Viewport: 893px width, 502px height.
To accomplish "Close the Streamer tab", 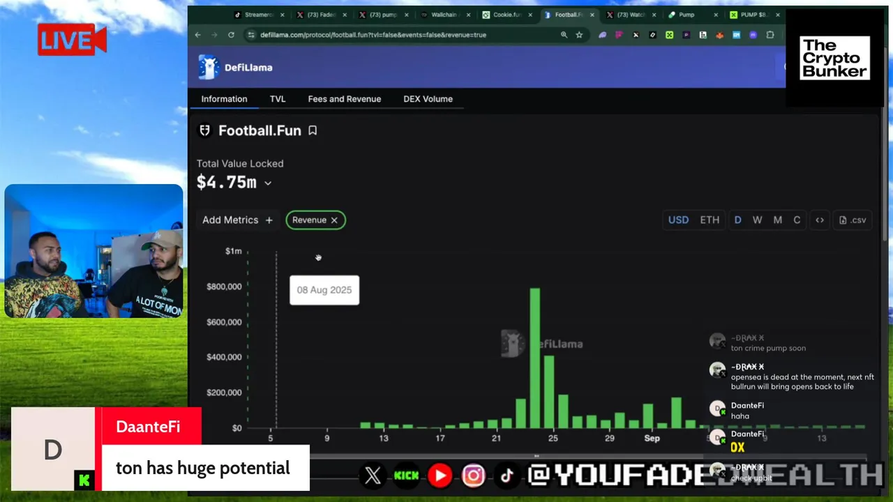I will pos(283,15).
